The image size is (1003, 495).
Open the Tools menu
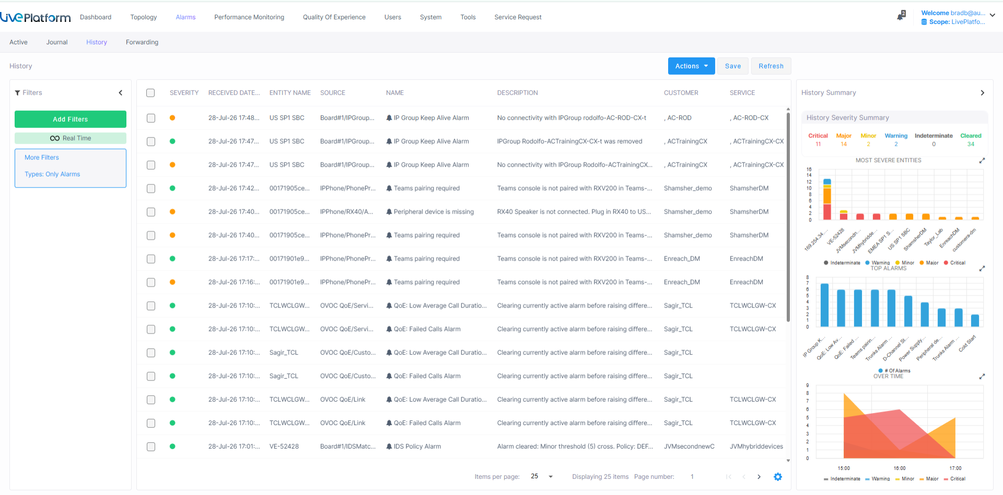pos(468,17)
